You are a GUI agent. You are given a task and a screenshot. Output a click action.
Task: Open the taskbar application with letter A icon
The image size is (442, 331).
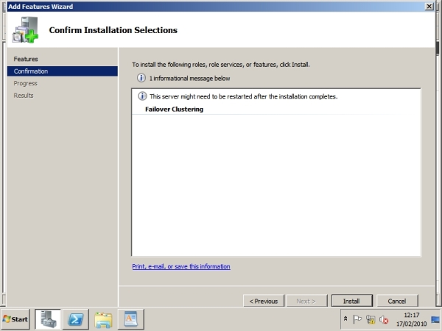tap(131, 319)
